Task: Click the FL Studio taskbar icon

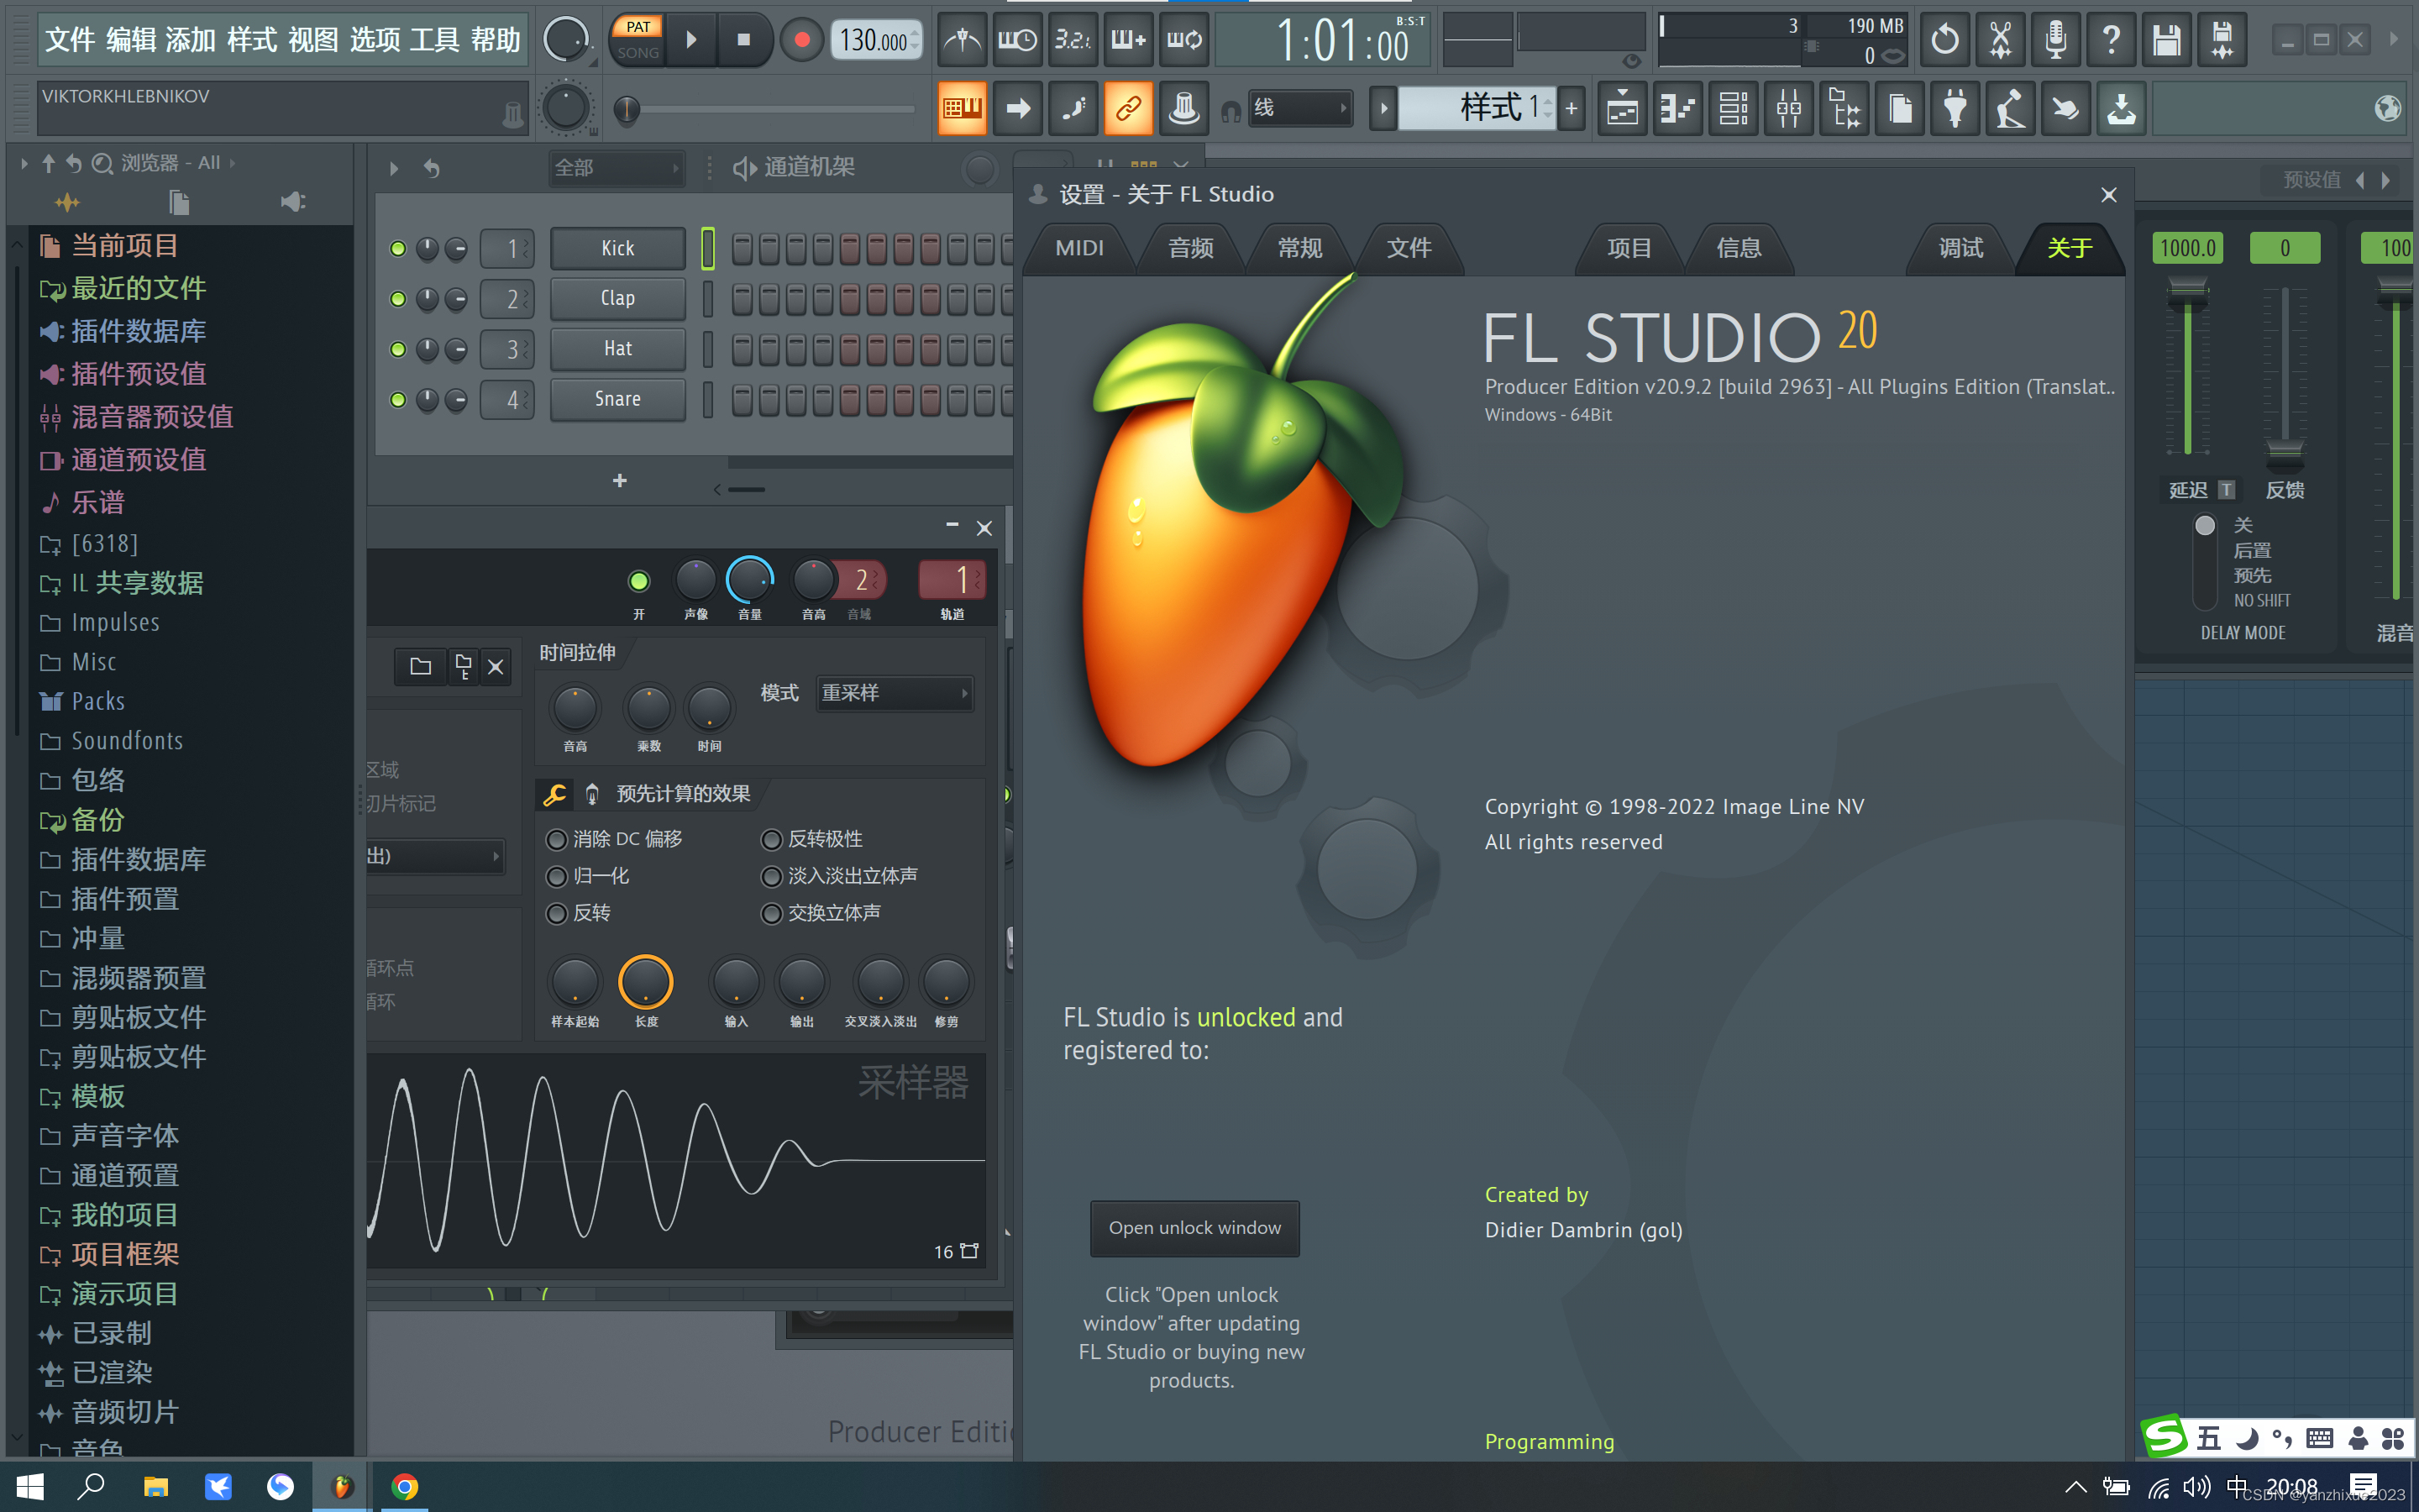Action: click(x=342, y=1487)
